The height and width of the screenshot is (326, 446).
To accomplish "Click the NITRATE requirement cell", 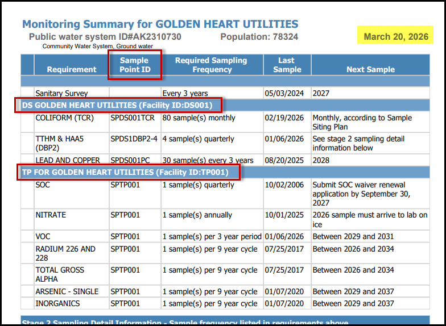I will tap(51, 215).
